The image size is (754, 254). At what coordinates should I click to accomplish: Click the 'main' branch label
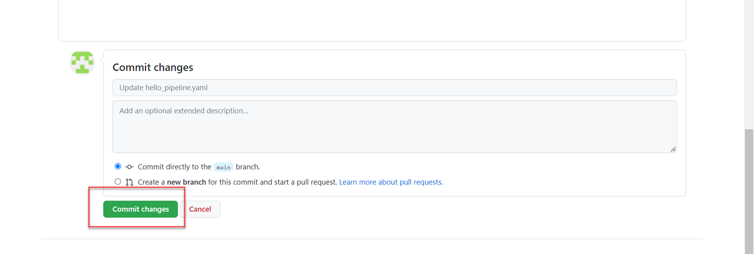(x=224, y=167)
